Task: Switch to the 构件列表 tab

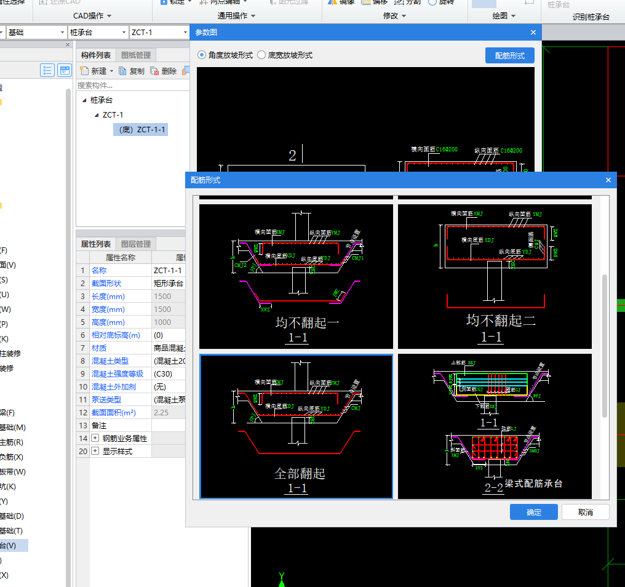Action: [x=96, y=55]
